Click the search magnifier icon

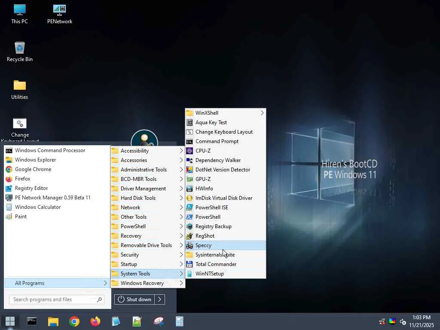point(99,299)
